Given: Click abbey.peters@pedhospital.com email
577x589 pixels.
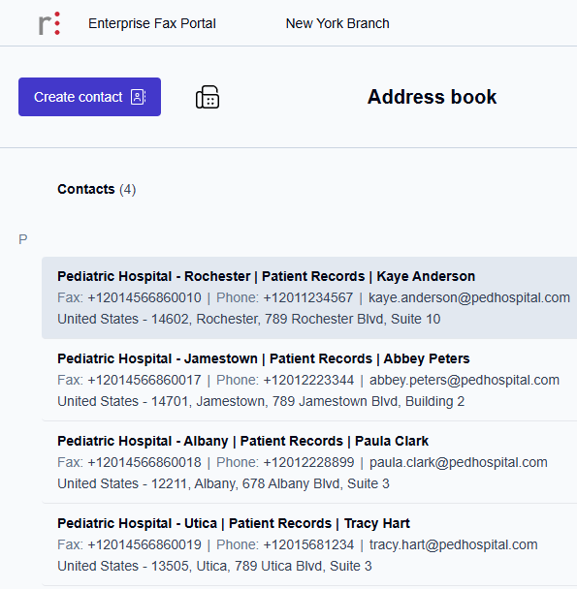Looking at the screenshot, I should (x=465, y=380).
